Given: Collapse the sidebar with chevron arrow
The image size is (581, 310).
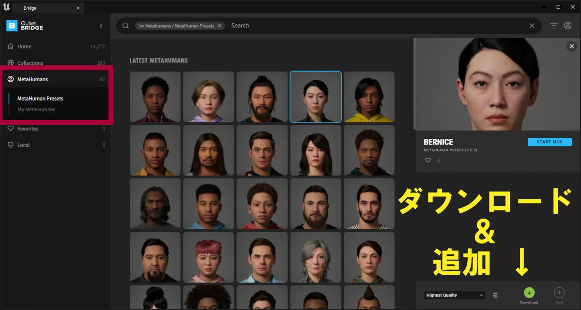Looking at the screenshot, I should point(101,26).
